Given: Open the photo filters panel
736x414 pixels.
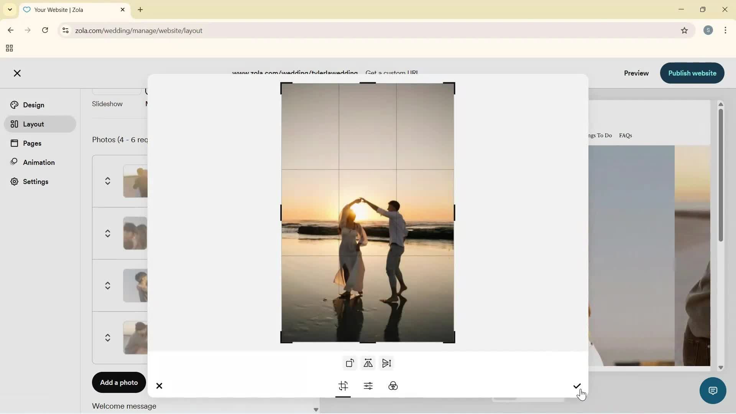Looking at the screenshot, I should (393, 386).
